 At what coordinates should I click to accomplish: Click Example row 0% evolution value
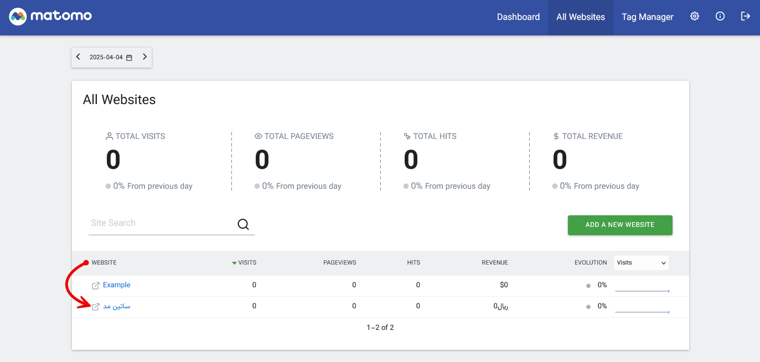(602, 286)
